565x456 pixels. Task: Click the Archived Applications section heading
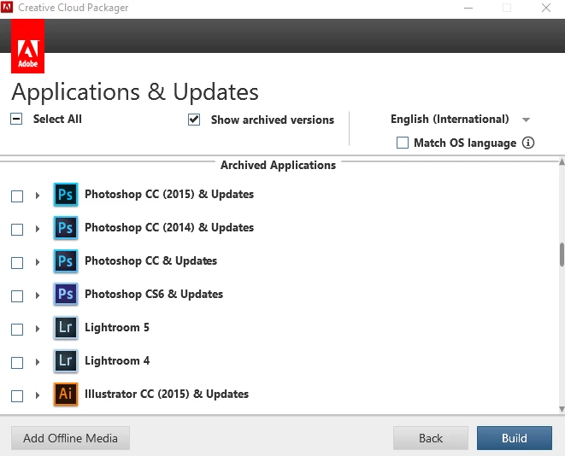[x=278, y=165]
